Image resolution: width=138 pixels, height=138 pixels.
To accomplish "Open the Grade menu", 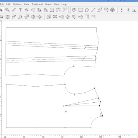I will pyautogui.click(x=48, y=4).
